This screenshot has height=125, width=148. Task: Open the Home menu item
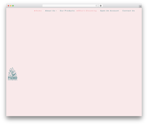click(x=39, y=11)
